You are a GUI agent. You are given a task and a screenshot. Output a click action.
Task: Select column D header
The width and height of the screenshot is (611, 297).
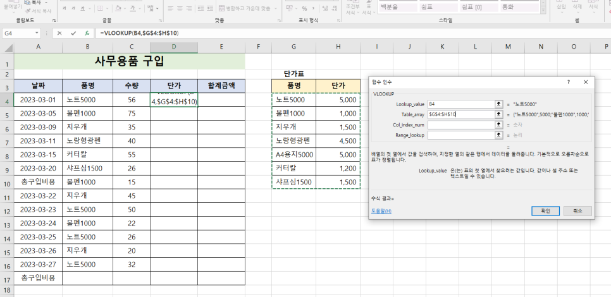coord(174,47)
